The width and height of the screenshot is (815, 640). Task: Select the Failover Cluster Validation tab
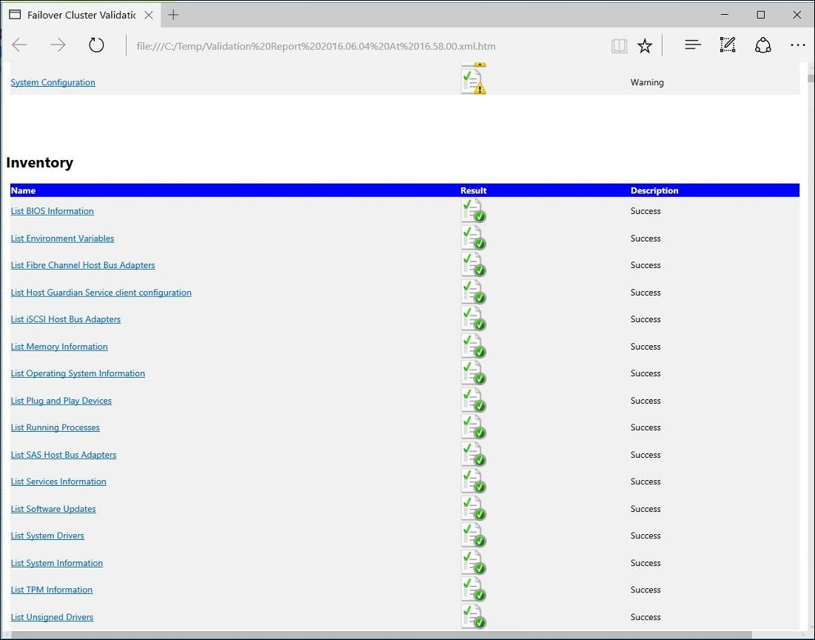(x=74, y=15)
